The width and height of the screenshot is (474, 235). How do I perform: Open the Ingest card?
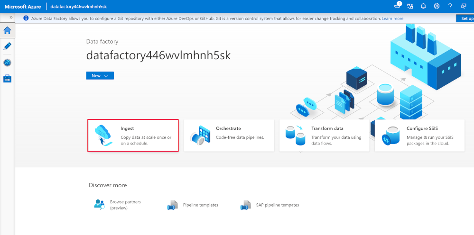(x=133, y=136)
